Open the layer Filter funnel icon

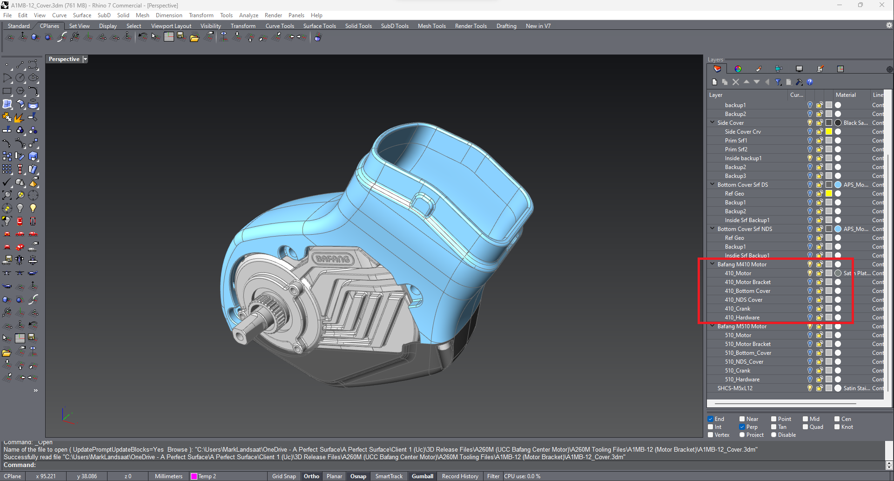pos(778,82)
